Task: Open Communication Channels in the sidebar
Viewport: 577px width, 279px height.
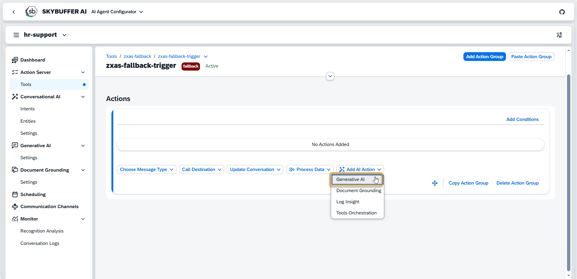Action: coord(49,207)
